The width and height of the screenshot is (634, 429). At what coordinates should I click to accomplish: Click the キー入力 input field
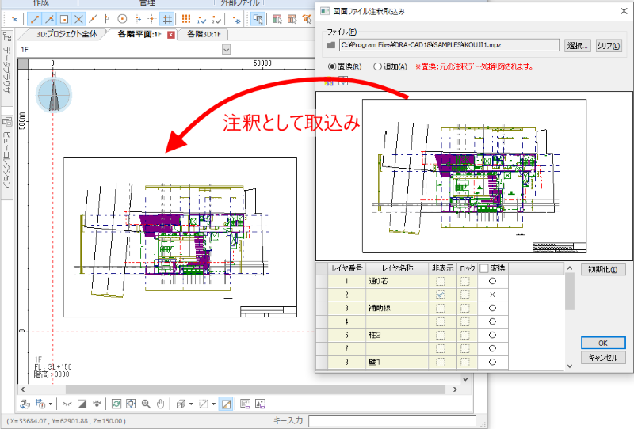pos(391,420)
